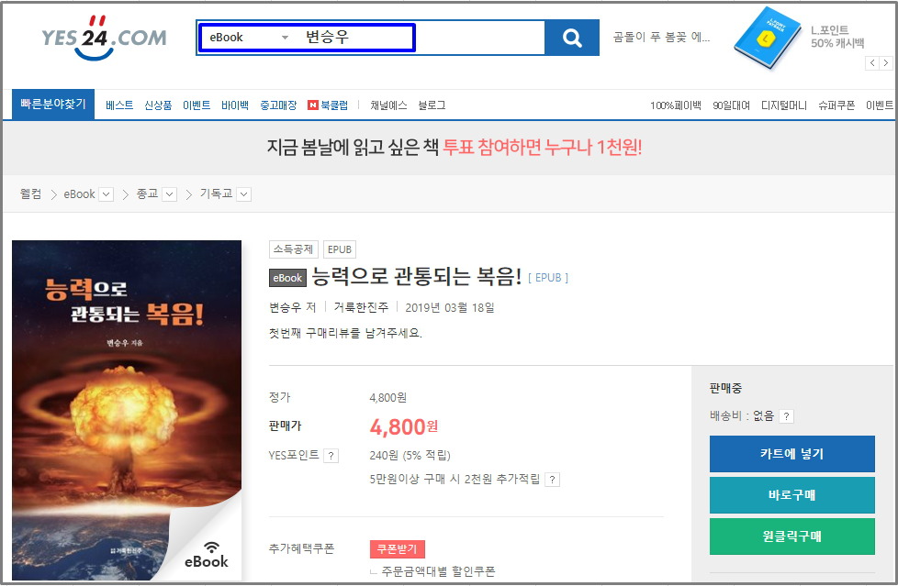Screen dimensions: 898x586
Task: Click the 웰컴 breadcrumb link
Action: click(x=31, y=194)
